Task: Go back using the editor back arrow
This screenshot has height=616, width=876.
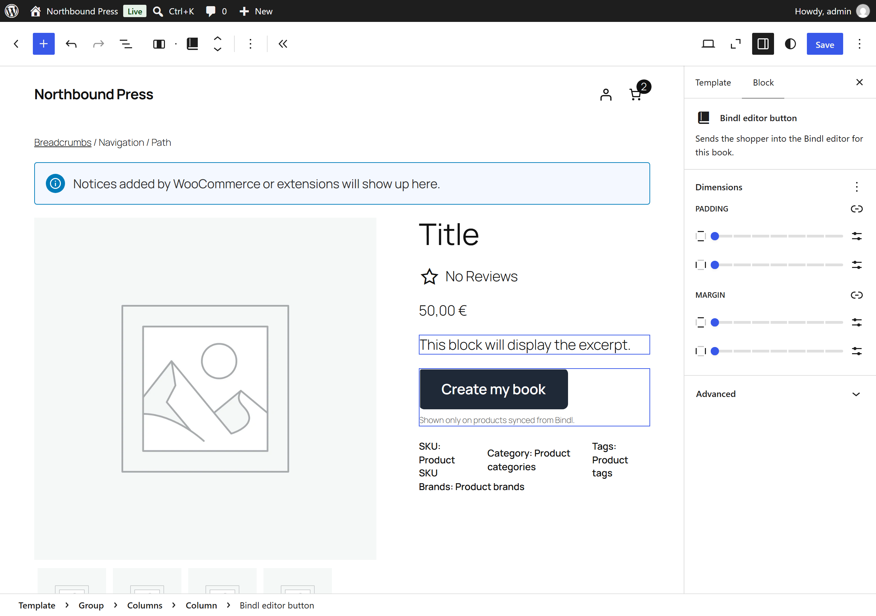Action: [x=16, y=44]
